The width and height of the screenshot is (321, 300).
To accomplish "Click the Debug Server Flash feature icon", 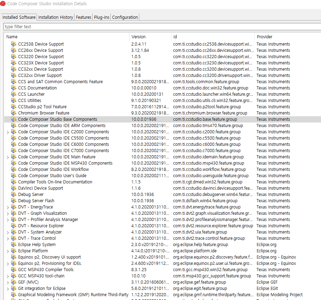I will tap(14, 200).
